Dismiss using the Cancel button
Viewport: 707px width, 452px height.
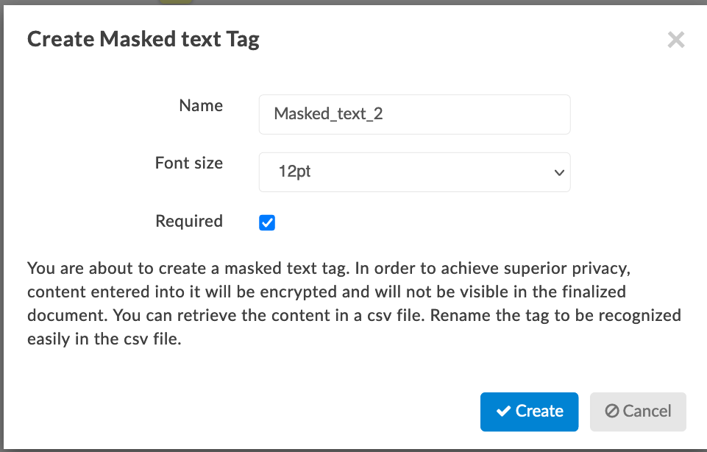coord(638,412)
